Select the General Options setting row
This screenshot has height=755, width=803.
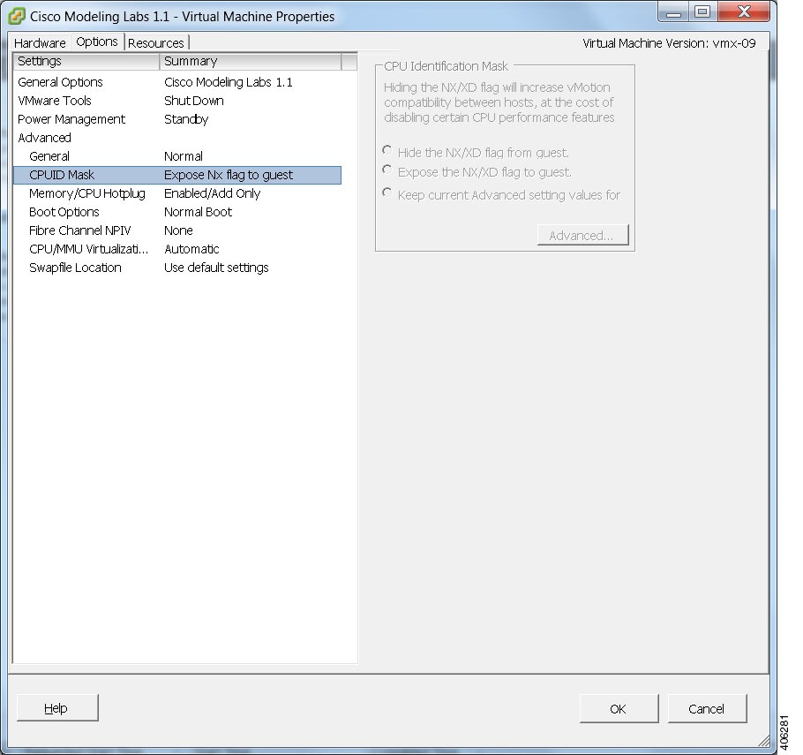point(177,82)
